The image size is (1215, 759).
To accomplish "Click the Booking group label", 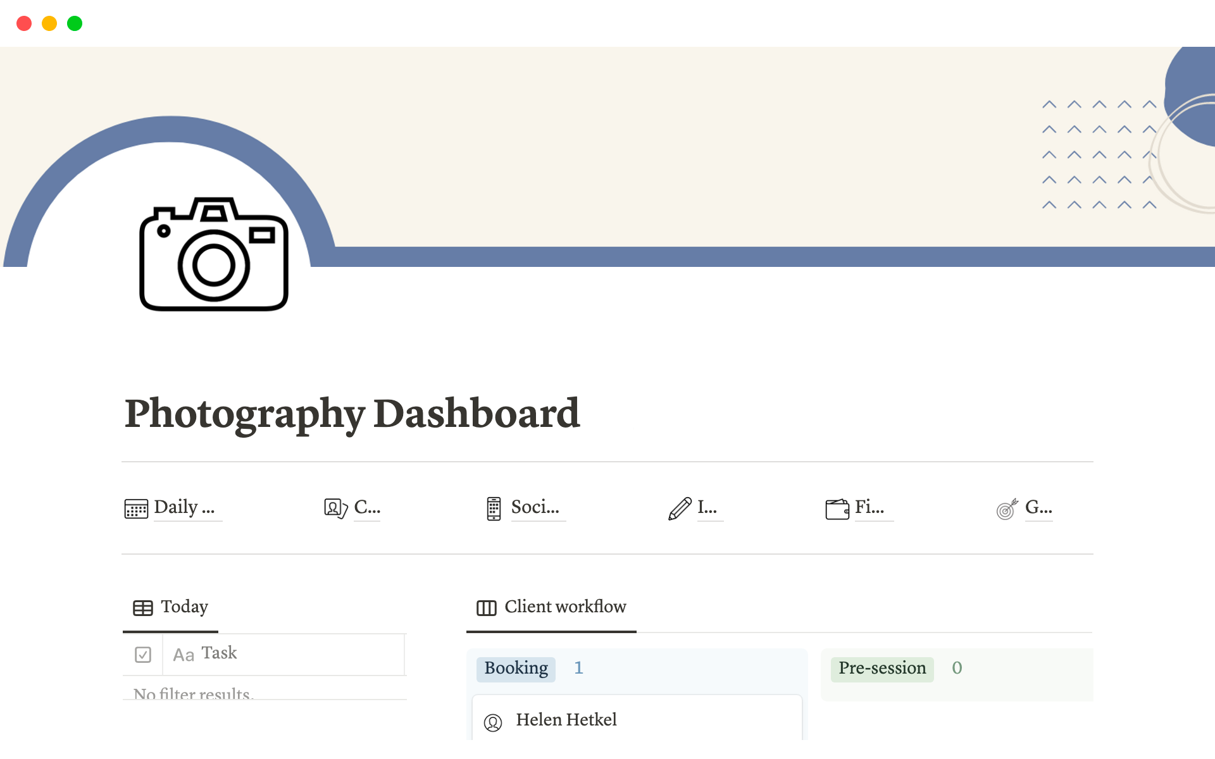I will (x=516, y=668).
